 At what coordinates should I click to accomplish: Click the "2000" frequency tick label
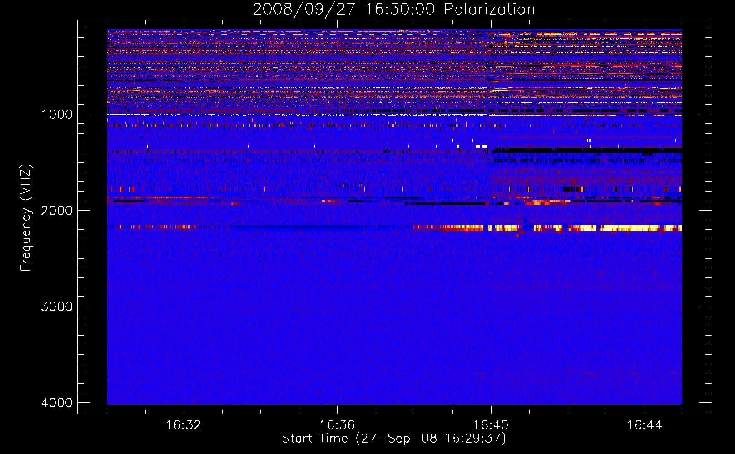[57, 211]
